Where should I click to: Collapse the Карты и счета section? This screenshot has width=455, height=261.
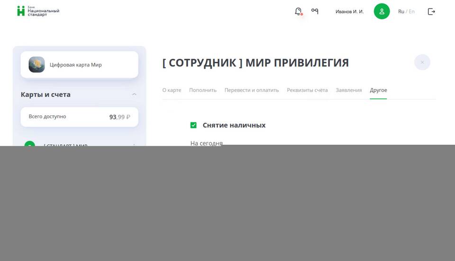(134, 95)
